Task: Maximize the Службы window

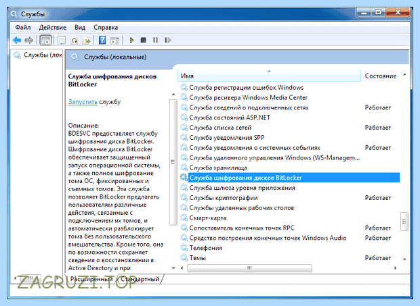Action: point(378,12)
